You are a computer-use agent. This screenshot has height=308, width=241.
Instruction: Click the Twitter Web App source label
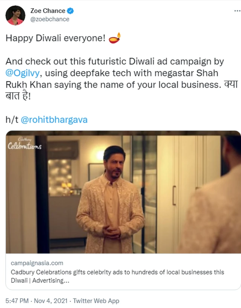(96, 301)
